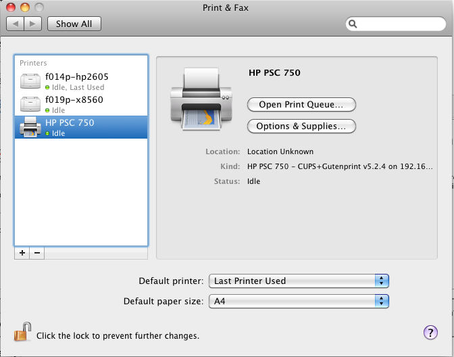Click the Show All button
The height and width of the screenshot is (357, 454).
(x=74, y=24)
